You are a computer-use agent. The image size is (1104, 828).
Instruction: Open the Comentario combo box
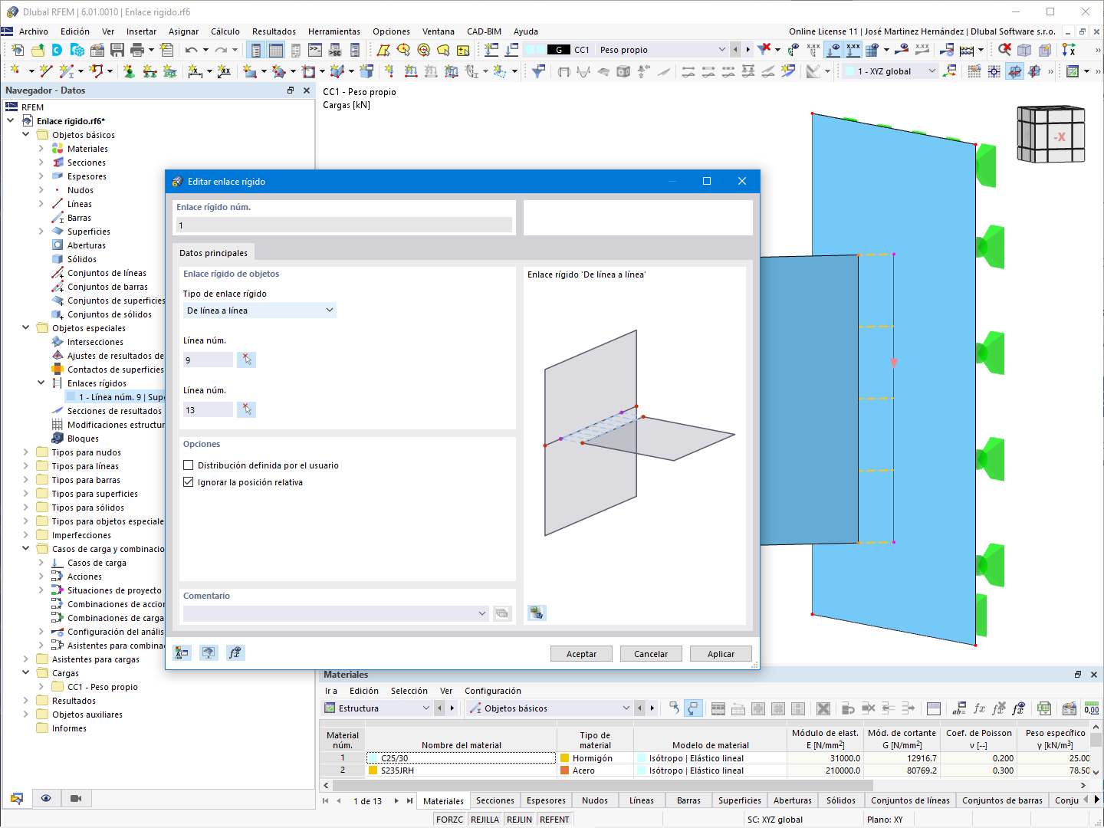(336, 613)
